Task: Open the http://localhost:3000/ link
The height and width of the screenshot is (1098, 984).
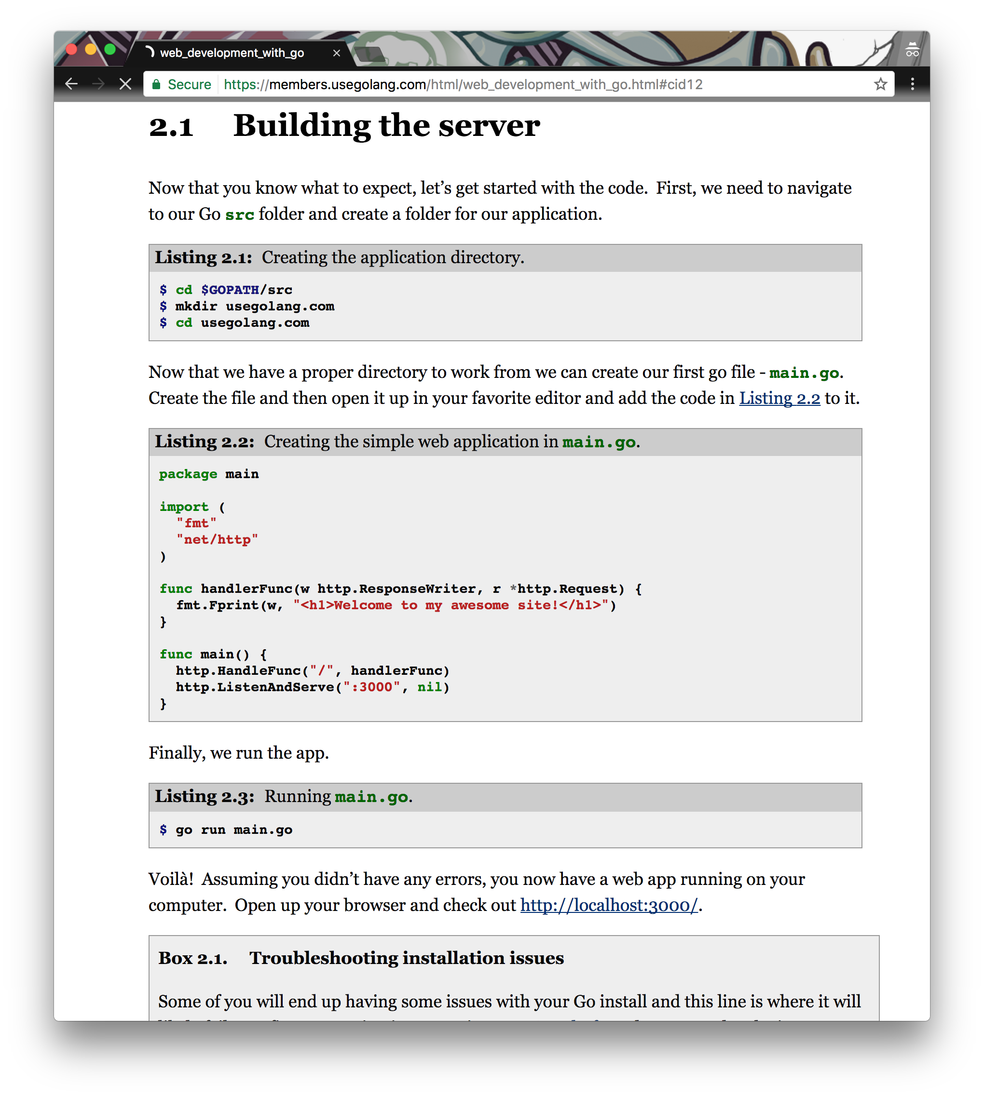Action: point(608,905)
